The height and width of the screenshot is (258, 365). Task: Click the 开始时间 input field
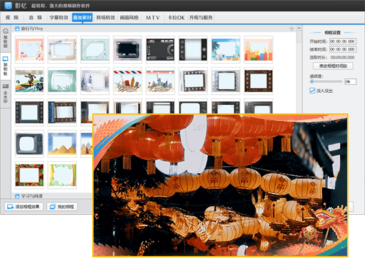coord(342,41)
